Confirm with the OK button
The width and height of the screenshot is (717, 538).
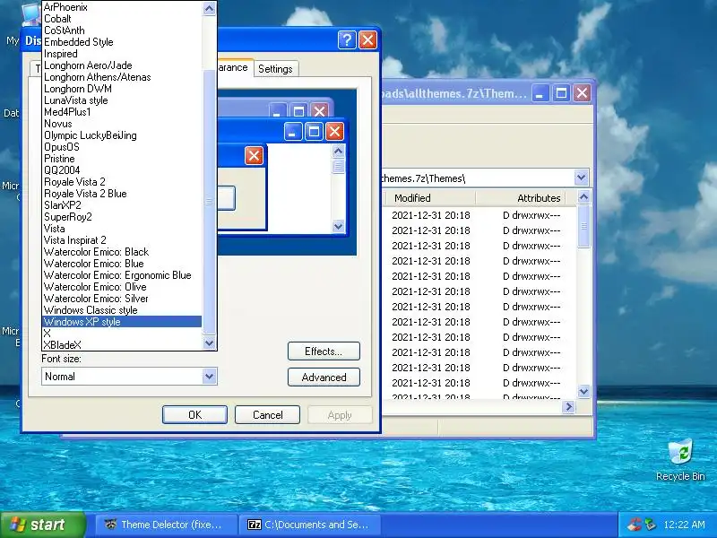194,415
